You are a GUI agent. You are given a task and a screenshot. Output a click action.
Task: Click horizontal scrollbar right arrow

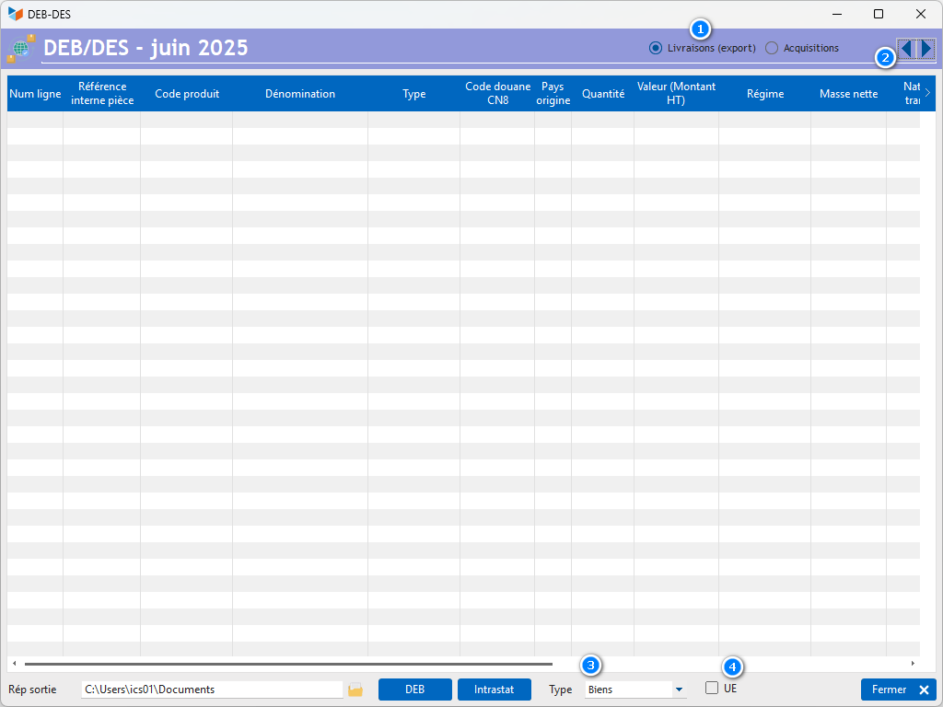point(913,663)
